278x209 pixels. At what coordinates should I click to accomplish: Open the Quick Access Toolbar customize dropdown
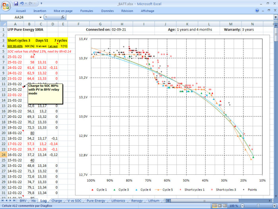click(41, 3)
